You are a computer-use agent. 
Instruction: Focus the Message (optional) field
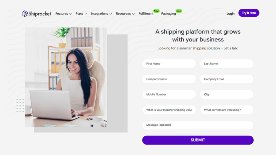coord(198,125)
